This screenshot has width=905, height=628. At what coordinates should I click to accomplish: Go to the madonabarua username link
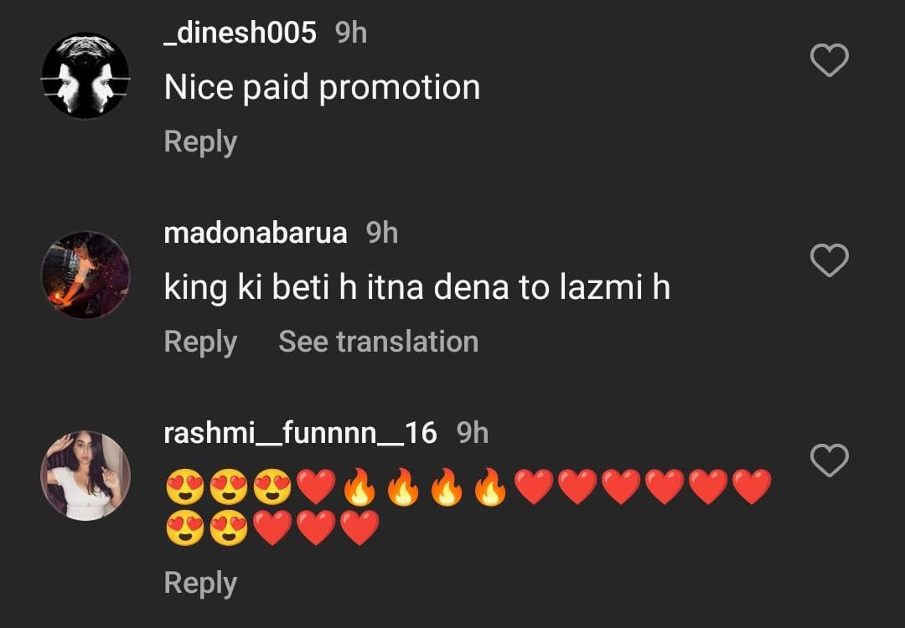click(x=256, y=233)
